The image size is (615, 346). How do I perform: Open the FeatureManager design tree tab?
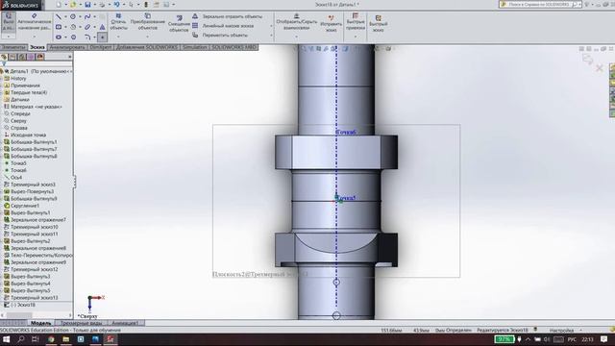click(4, 57)
